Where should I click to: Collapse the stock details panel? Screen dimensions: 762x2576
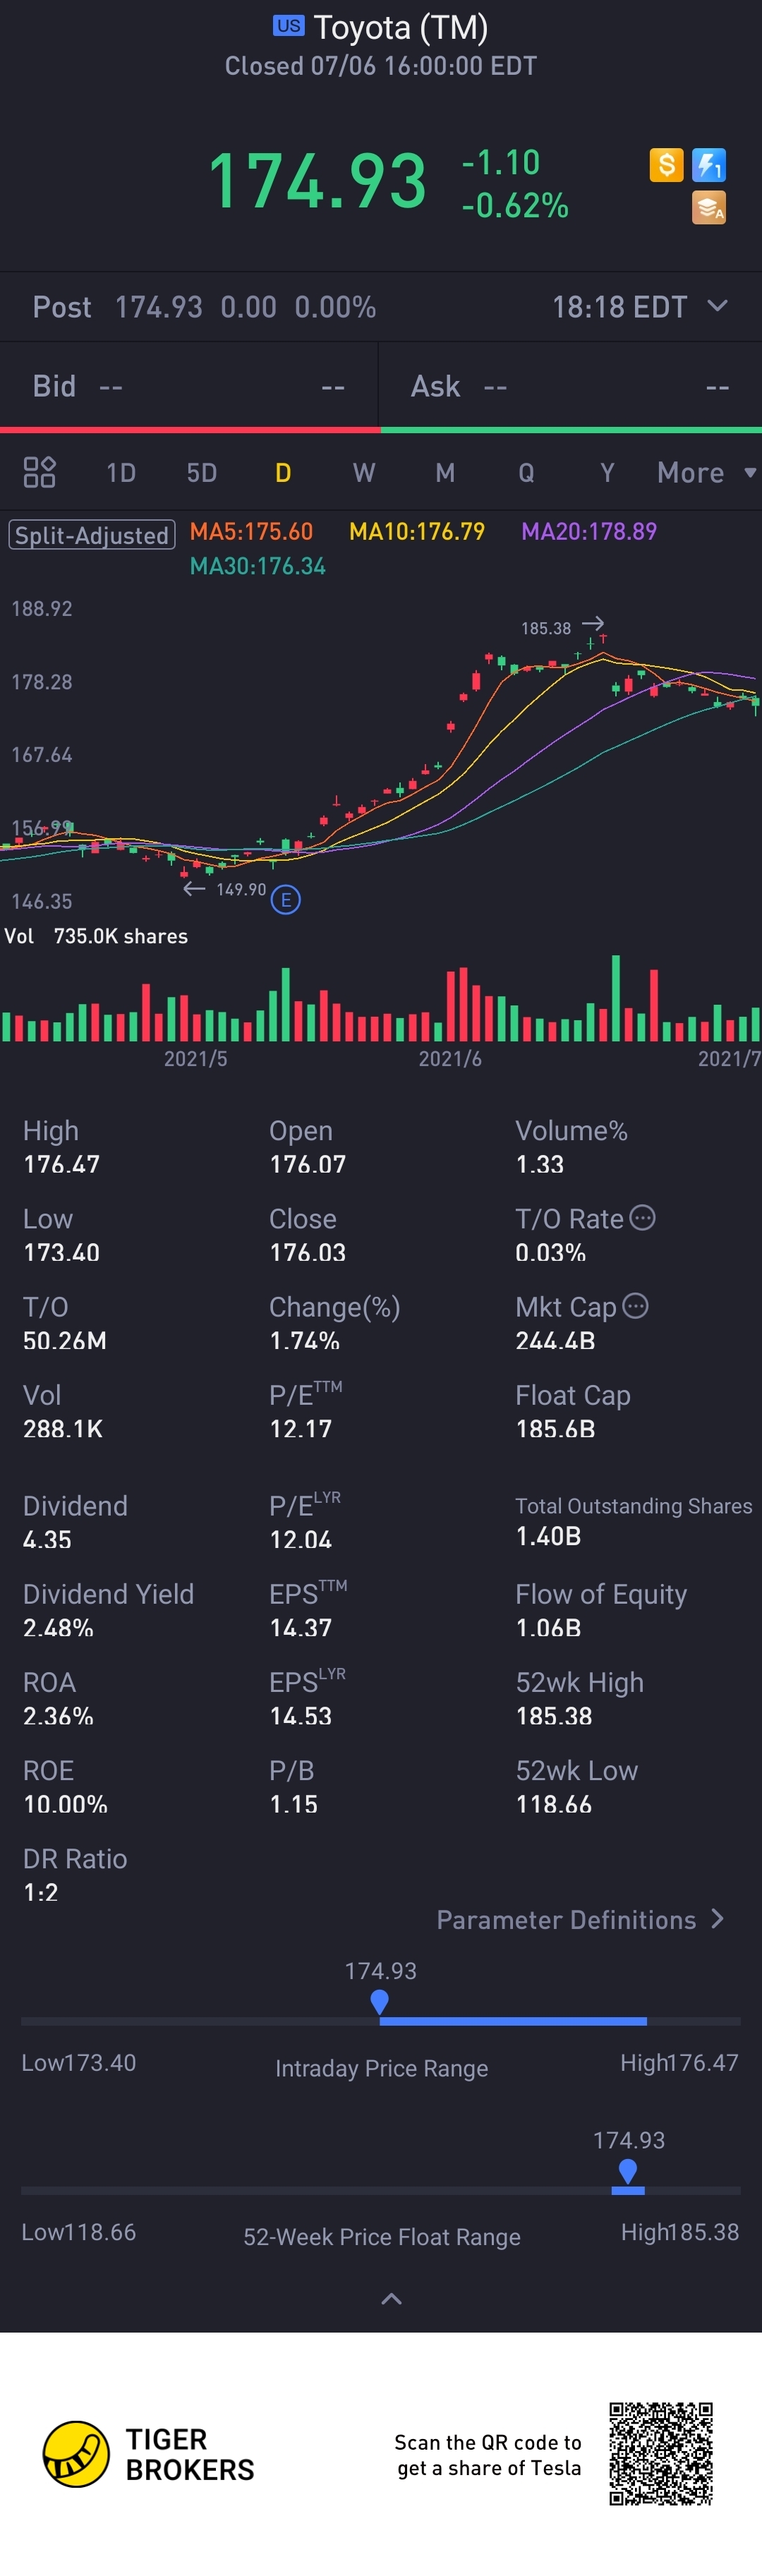click(x=391, y=2299)
